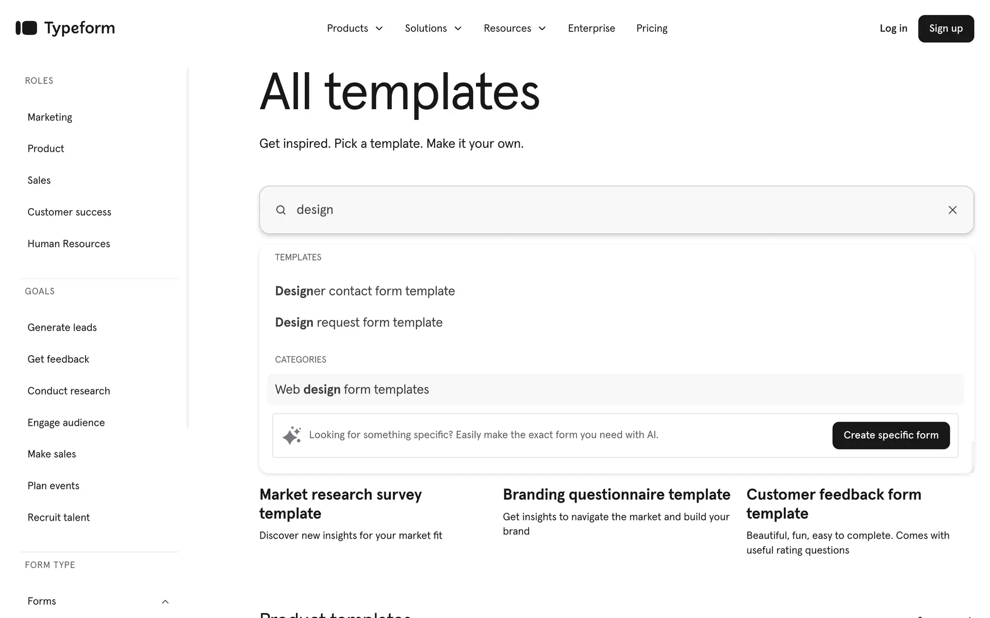Open the Pricing page
990x618 pixels.
pyautogui.click(x=652, y=28)
